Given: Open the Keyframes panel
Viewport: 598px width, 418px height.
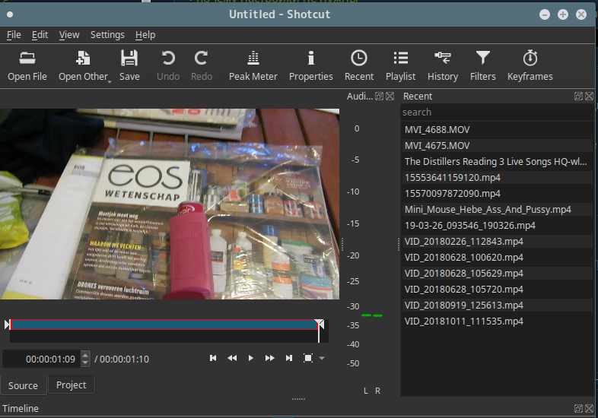Looking at the screenshot, I should click(530, 65).
